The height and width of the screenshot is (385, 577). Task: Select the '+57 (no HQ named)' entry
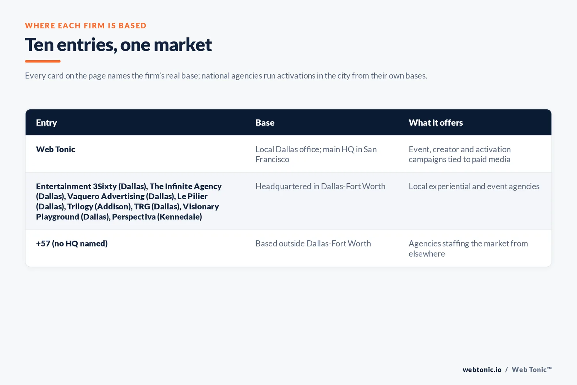click(72, 244)
